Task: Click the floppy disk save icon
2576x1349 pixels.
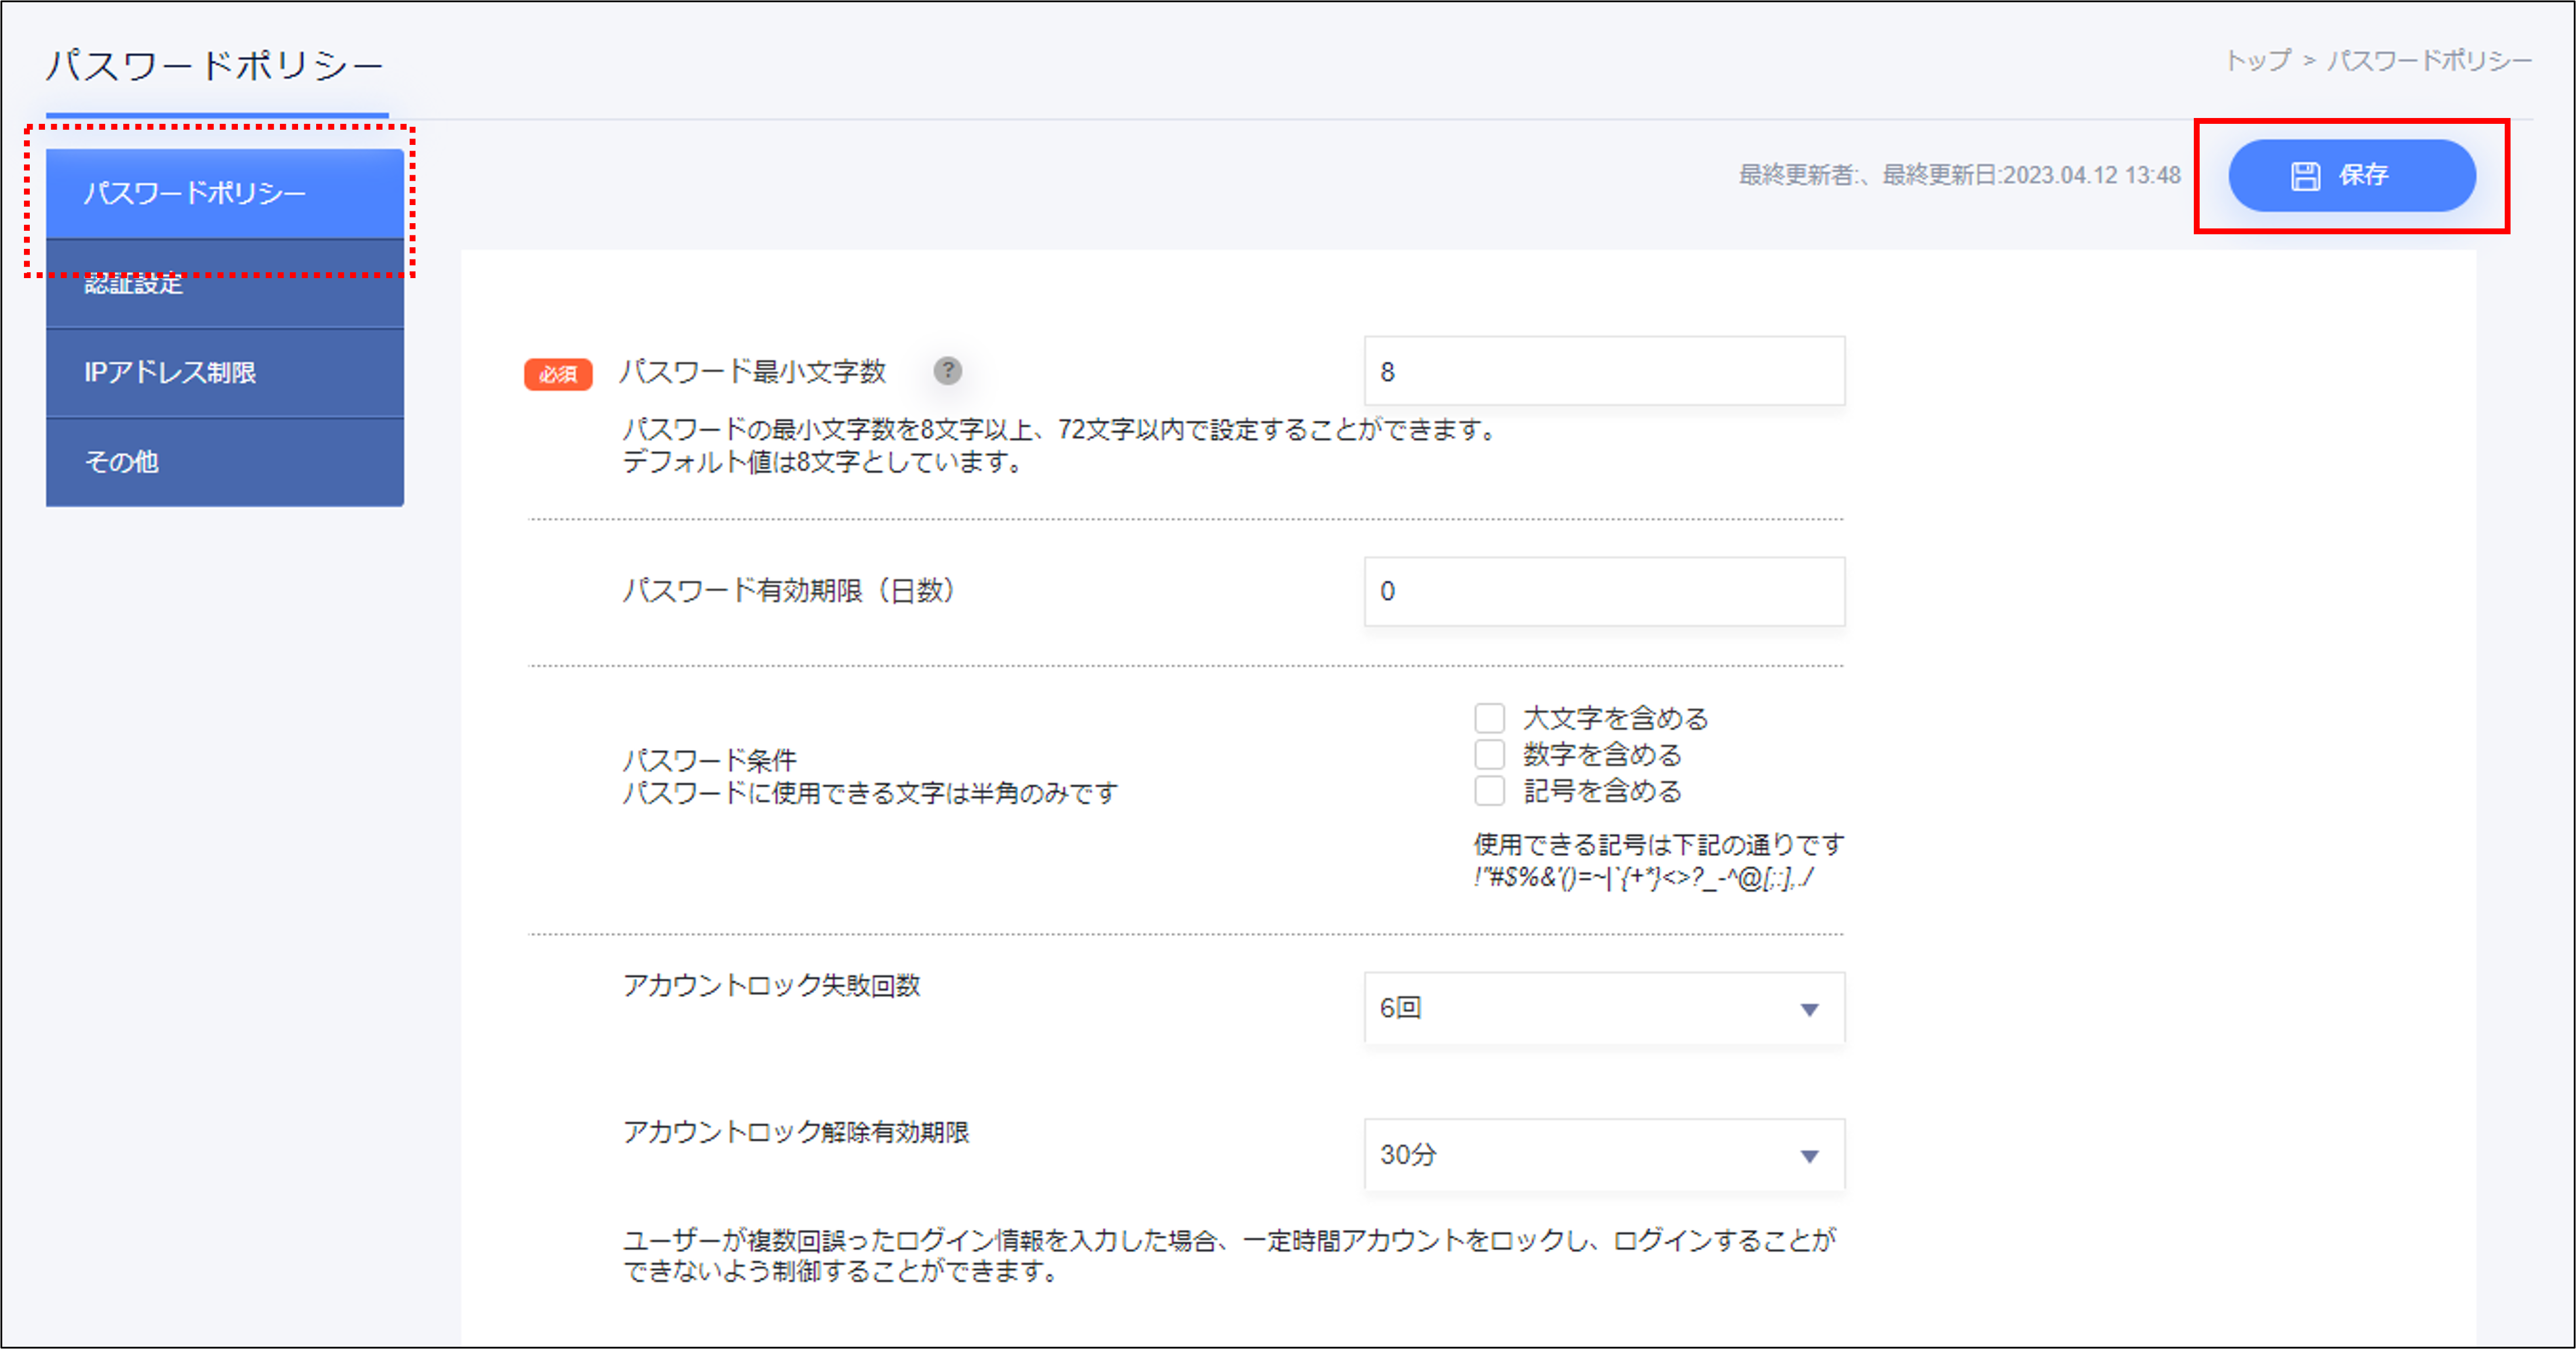Action: [2305, 176]
